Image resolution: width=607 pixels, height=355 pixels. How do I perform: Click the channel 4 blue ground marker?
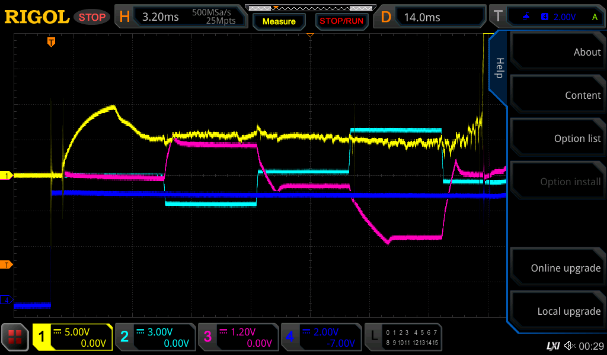(x=7, y=300)
